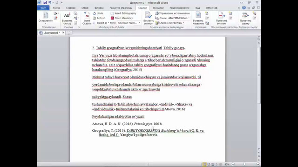Viewport: 298px width, 167px height.
Task: Click Вставить ссылку insert citation button
Action: pos(149,19)
